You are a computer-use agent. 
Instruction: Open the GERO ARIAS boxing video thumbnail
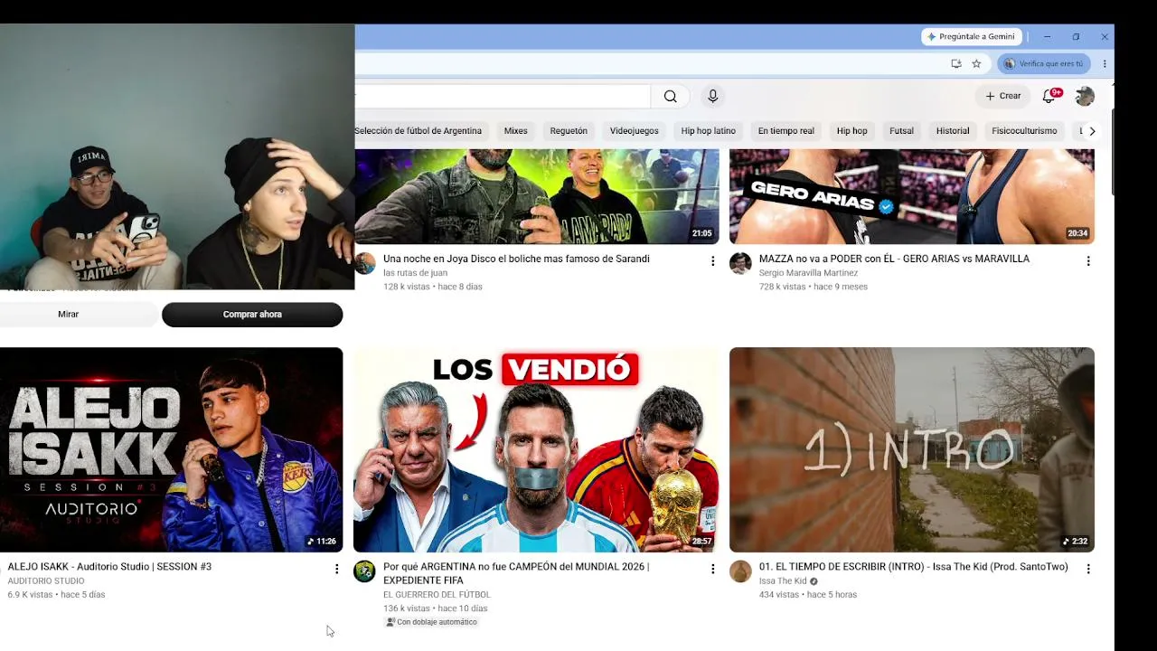(912, 196)
